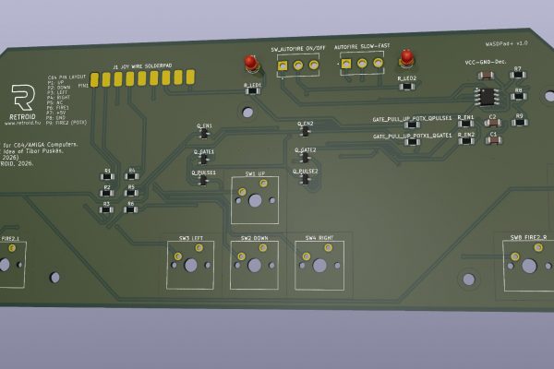Click the C2 capacitor component
This screenshot has height=369, width=554.
pos(495,122)
